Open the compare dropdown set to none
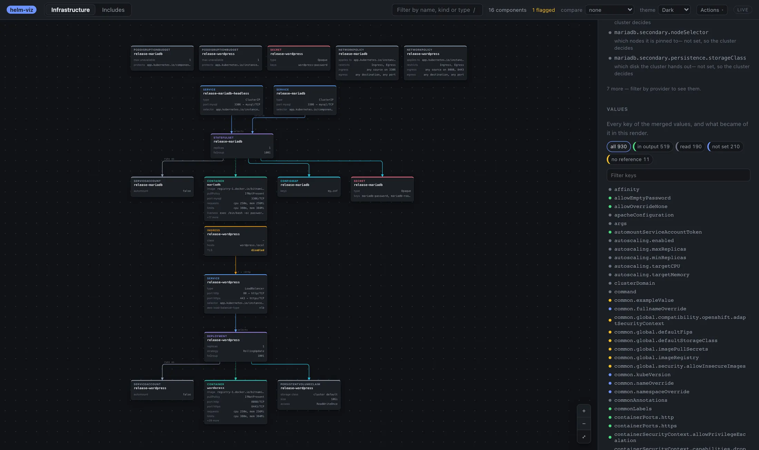 click(610, 10)
